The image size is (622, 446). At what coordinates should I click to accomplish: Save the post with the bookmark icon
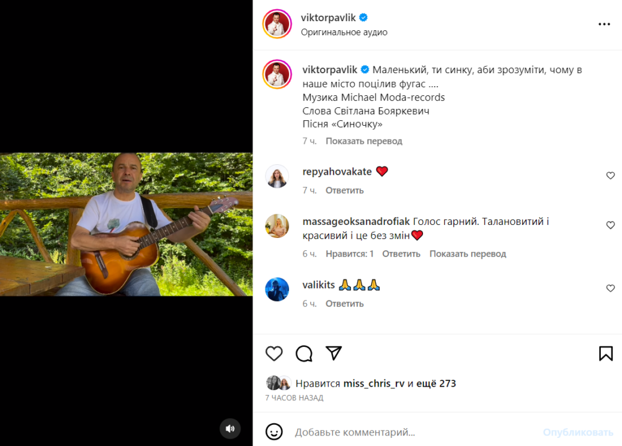tap(605, 354)
